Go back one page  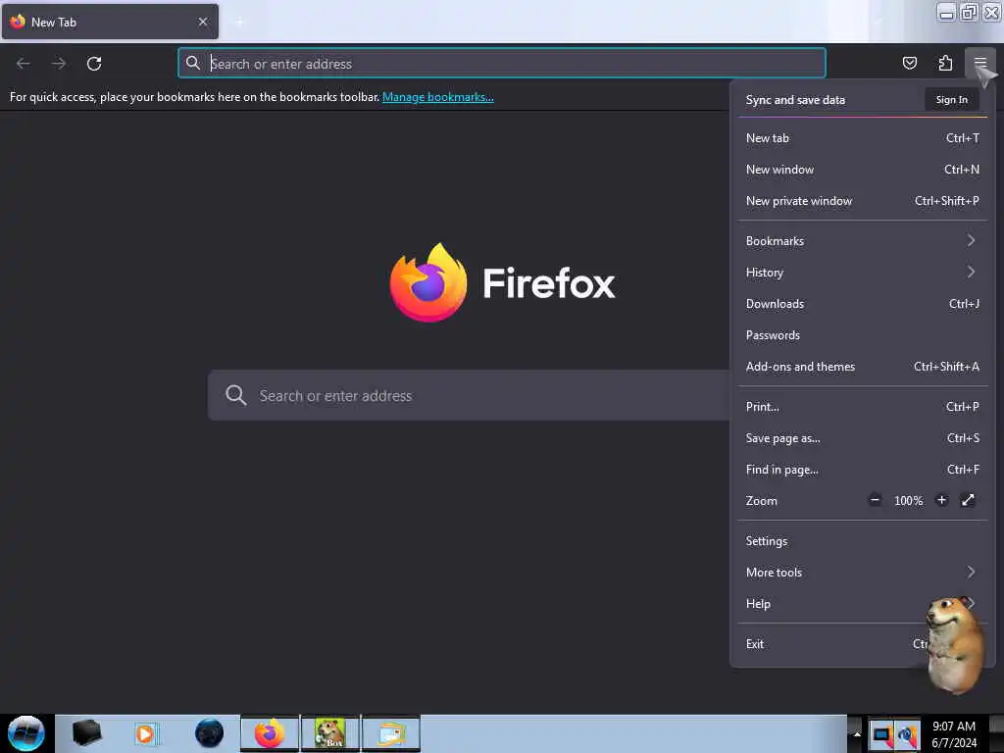pos(24,64)
